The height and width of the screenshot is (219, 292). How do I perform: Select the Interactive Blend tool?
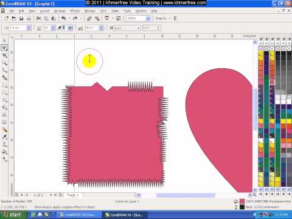pos(4,130)
